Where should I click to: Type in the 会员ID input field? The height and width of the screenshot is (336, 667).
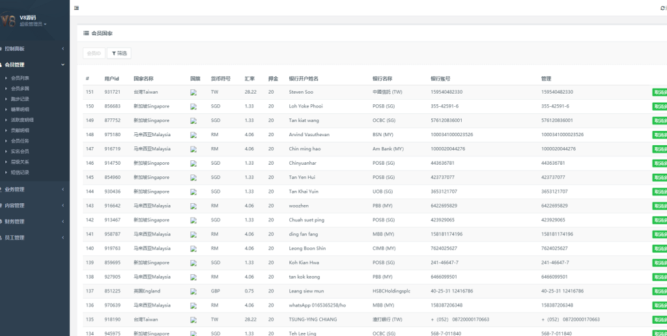click(94, 53)
